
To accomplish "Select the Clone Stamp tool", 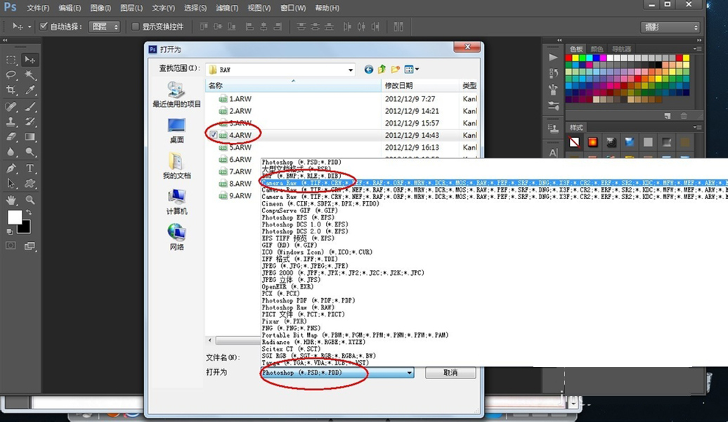I will (x=11, y=122).
